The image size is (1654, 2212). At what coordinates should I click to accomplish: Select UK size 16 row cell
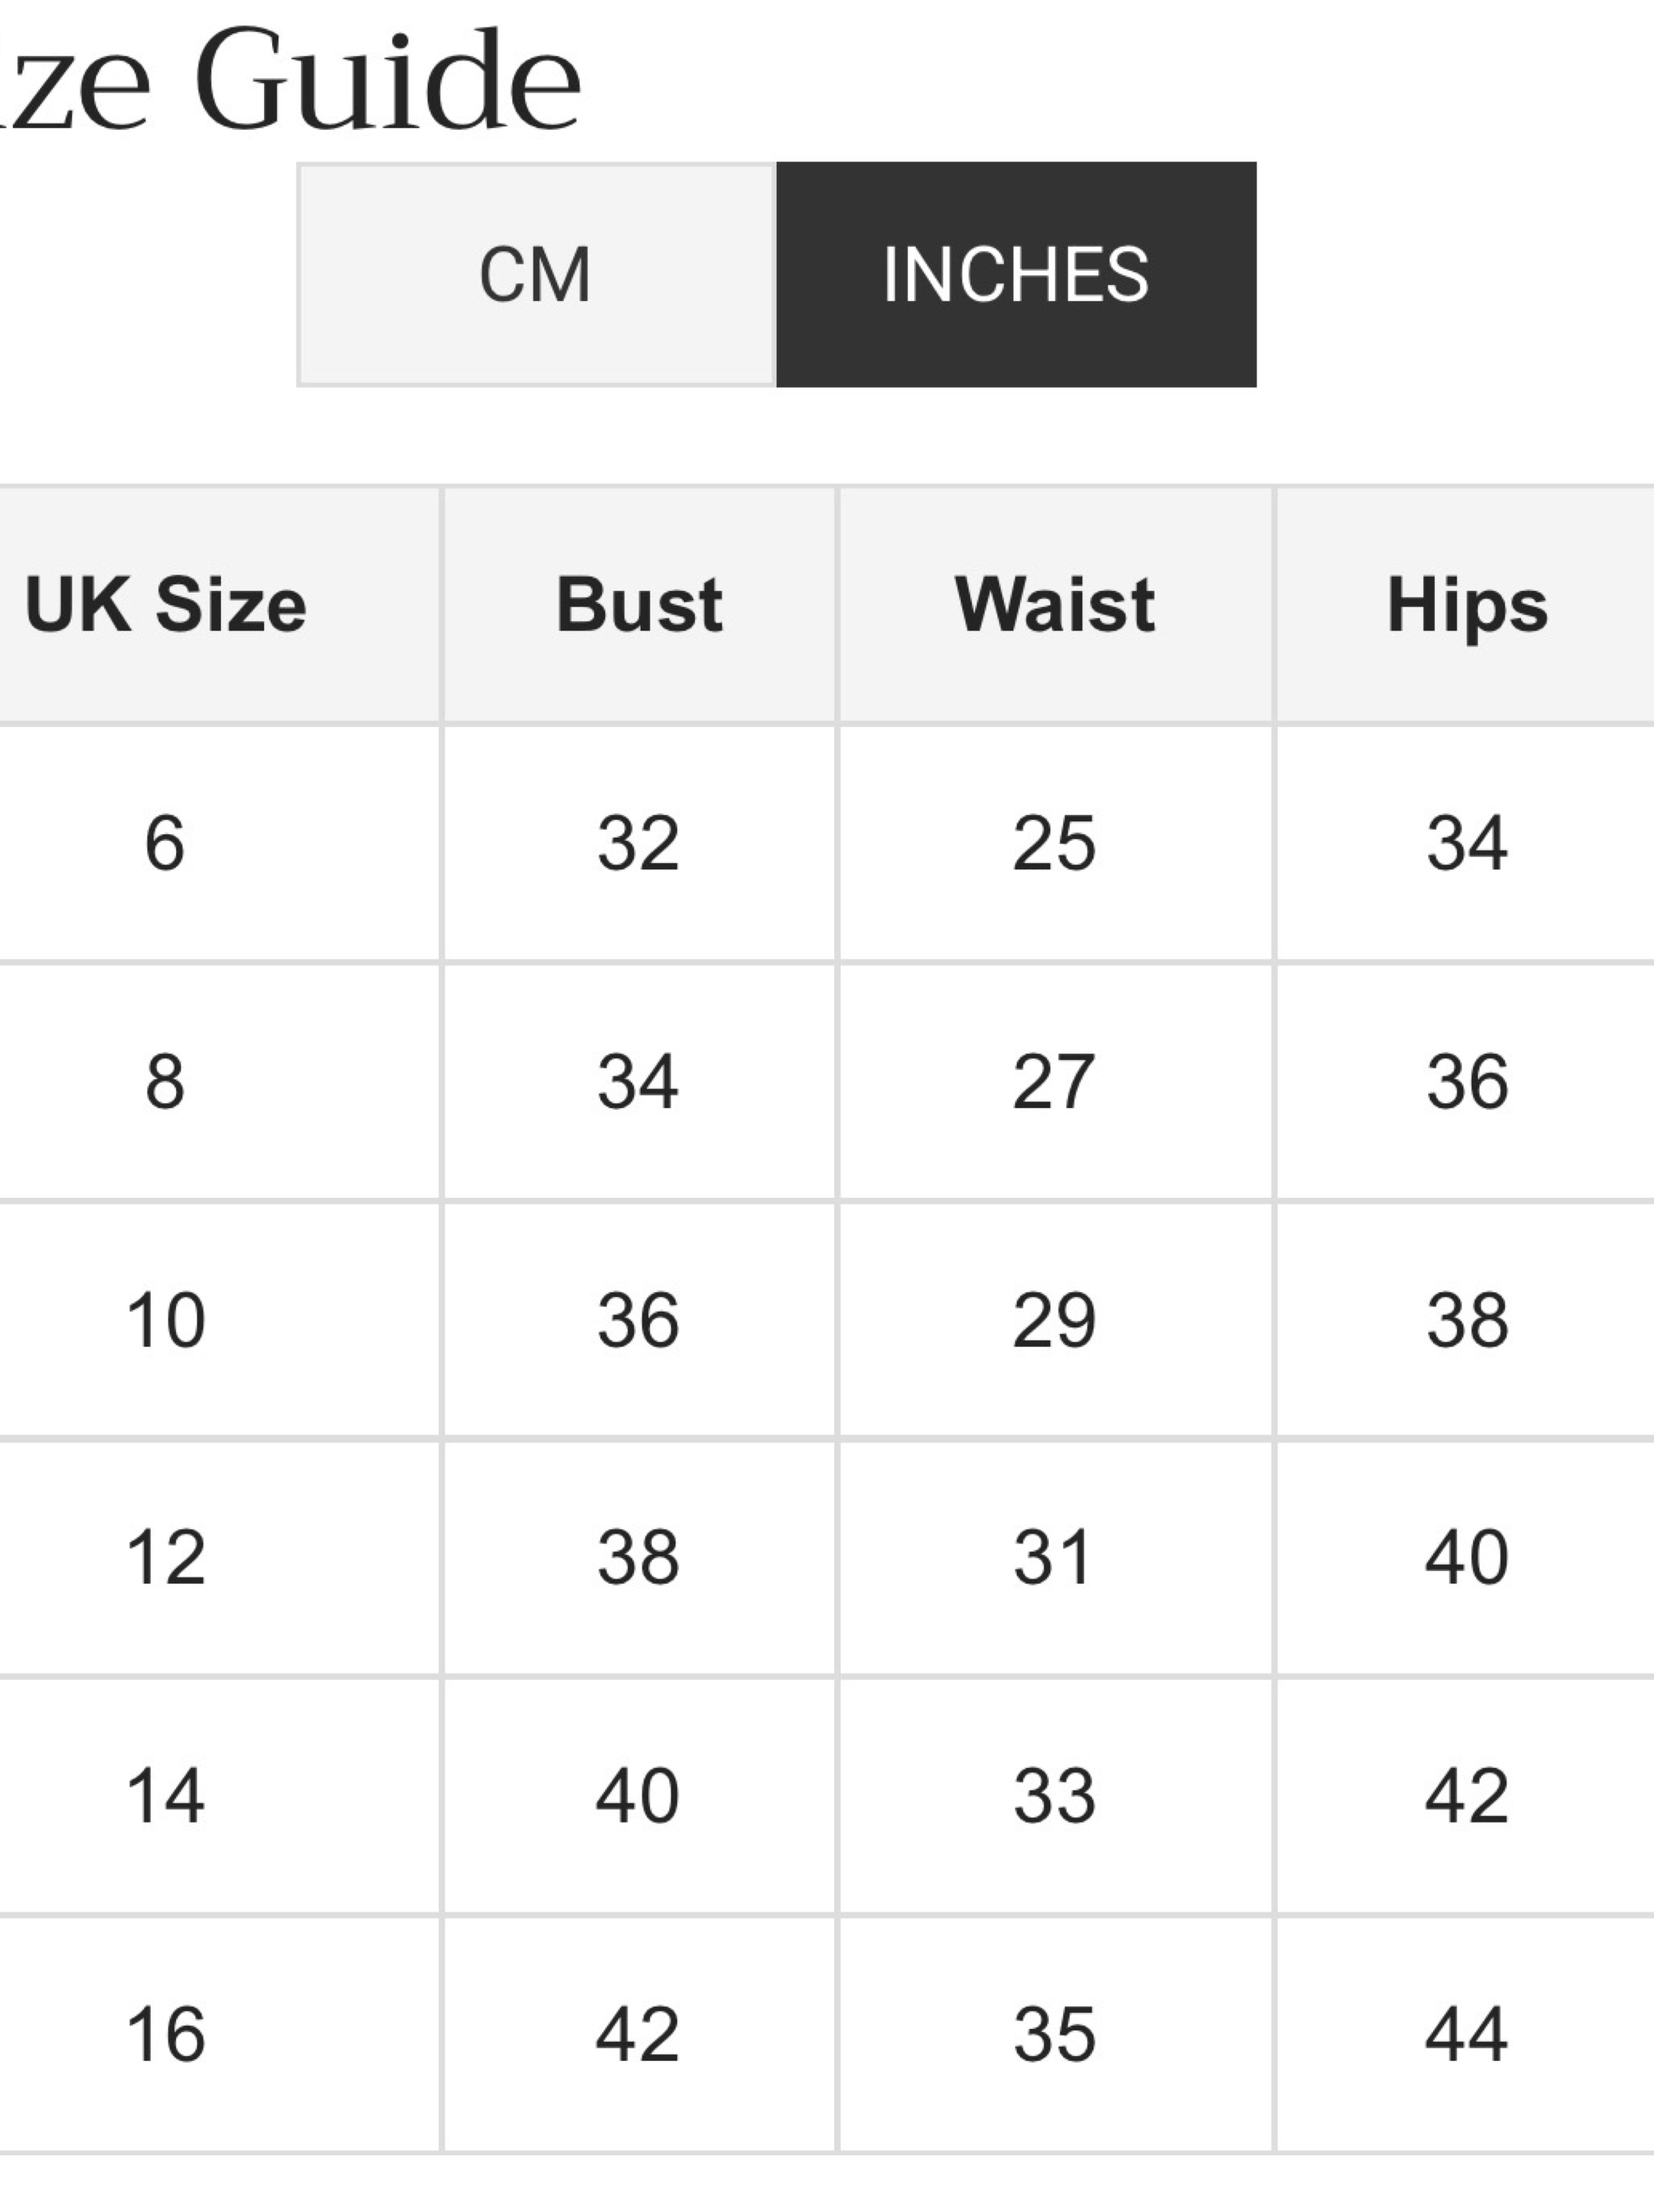[x=166, y=2034]
